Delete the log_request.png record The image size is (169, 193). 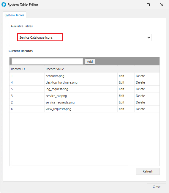point(140,89)
